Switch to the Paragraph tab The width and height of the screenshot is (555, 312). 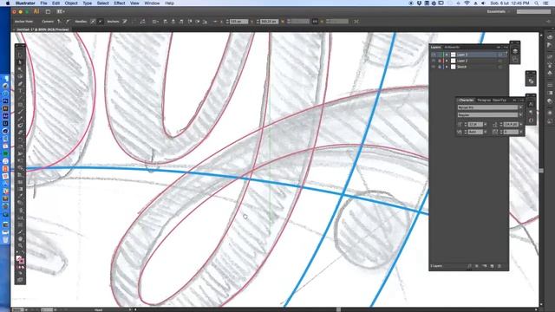tap(484, 101)
